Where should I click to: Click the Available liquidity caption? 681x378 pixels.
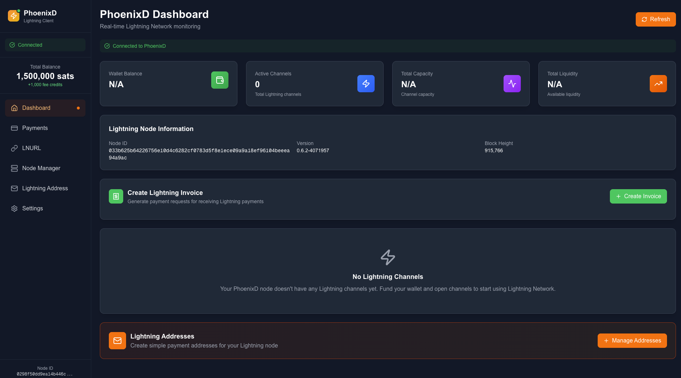(x=564, y=94)
